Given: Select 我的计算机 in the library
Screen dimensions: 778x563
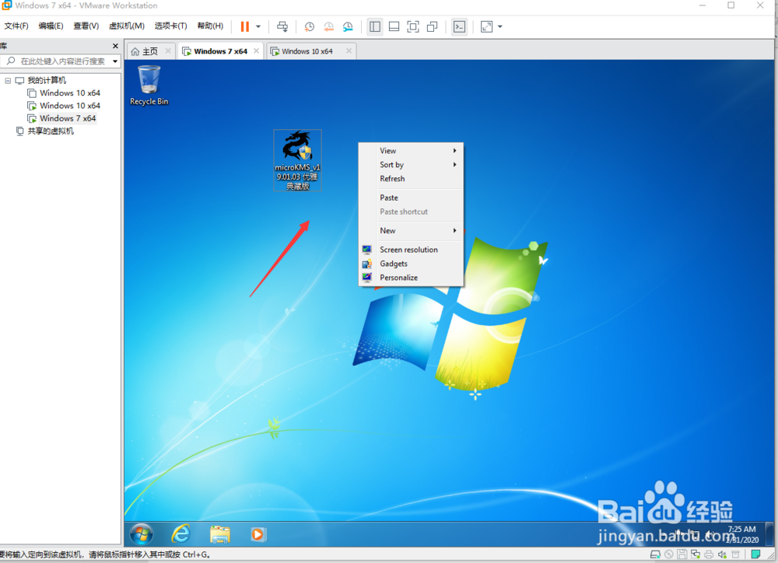Looking at the screenshot, I should pos(47,80).
